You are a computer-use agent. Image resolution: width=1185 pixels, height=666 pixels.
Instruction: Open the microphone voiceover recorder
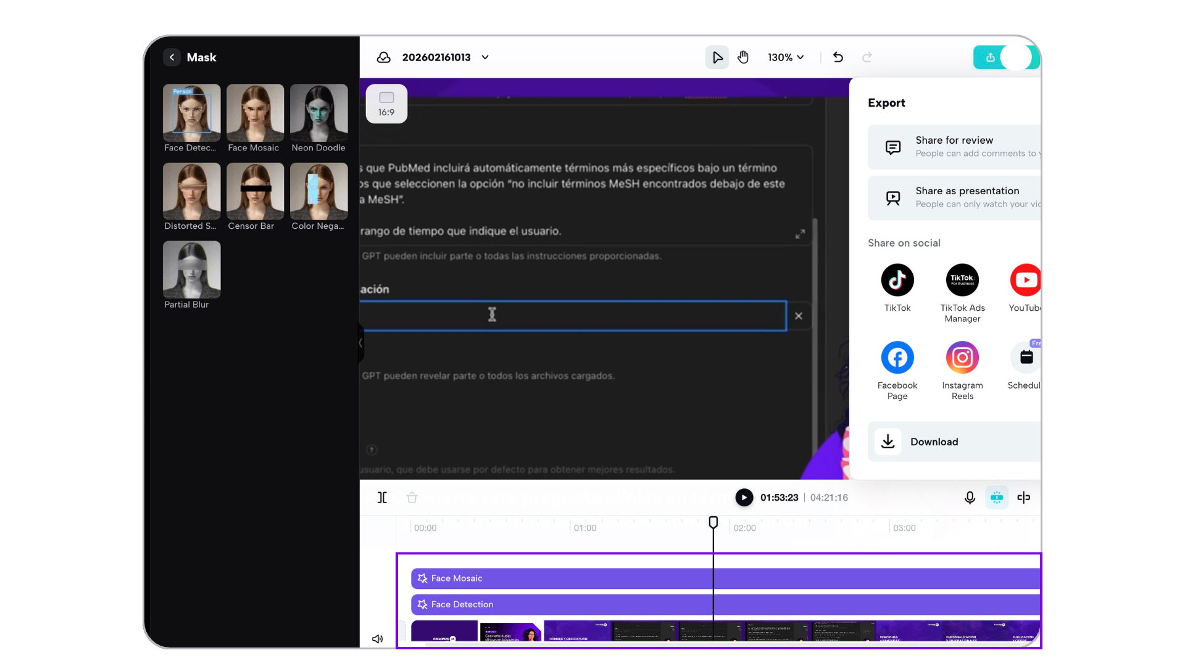[x=970, y=498]
